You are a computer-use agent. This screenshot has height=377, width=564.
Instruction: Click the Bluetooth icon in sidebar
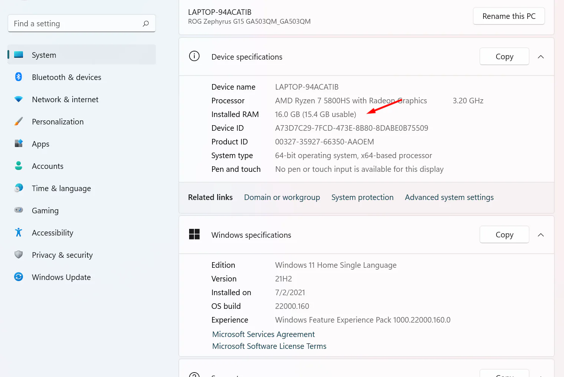[19, 77]
